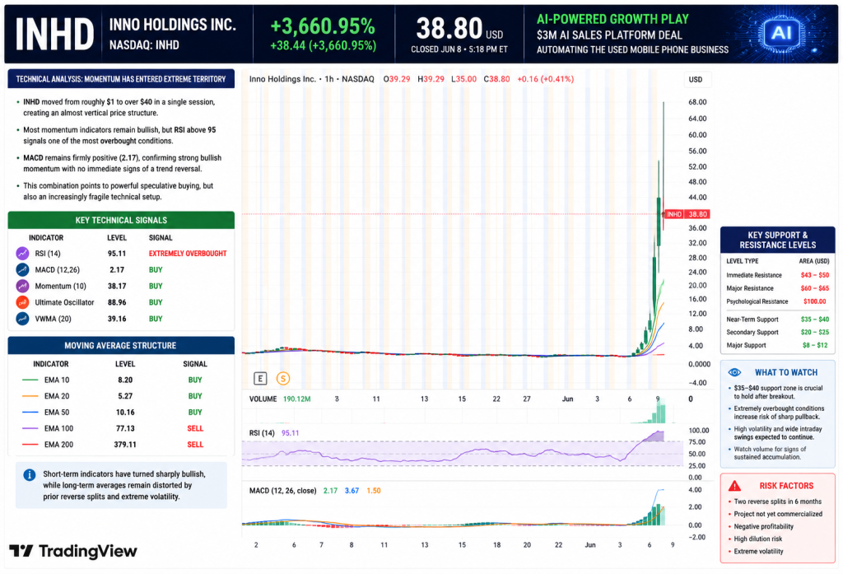Click the Major Support '$8 – $12' value

(815, 345)
